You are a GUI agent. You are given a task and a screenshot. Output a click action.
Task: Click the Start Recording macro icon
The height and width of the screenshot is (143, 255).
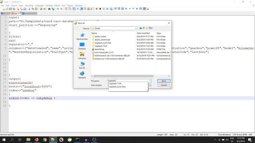tap(96, 9)
